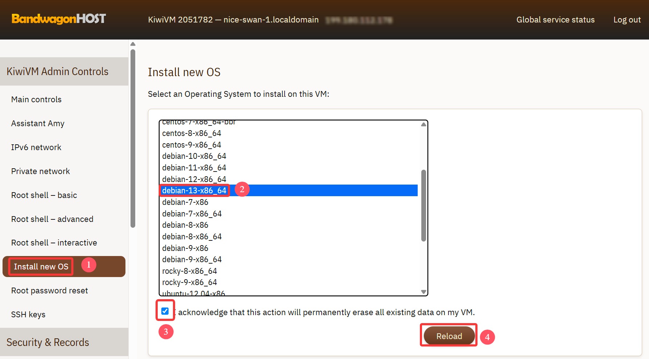
Task: Open Root shell – interactive
Action: pyautogui.click(x=54, y=243)
